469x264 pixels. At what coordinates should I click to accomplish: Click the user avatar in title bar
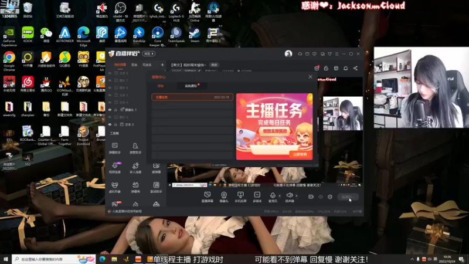click(x=288, y=53)
